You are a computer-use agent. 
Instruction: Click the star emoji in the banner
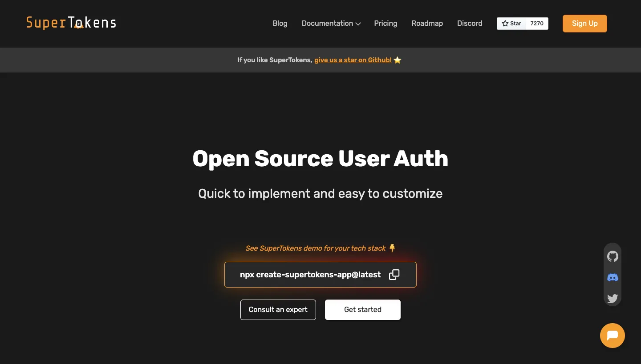tap(397, 60)
